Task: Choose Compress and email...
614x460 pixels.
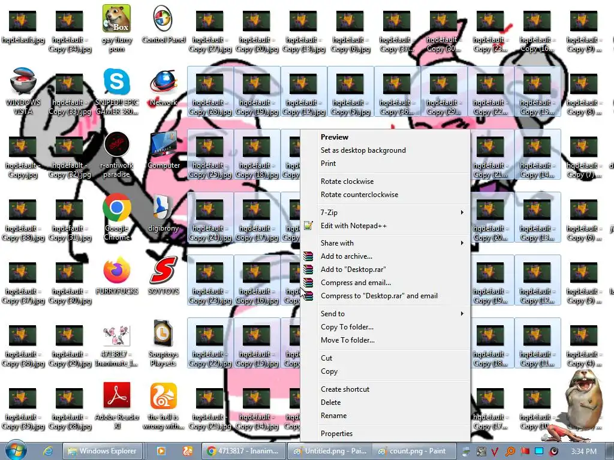Action: [386, 283]
